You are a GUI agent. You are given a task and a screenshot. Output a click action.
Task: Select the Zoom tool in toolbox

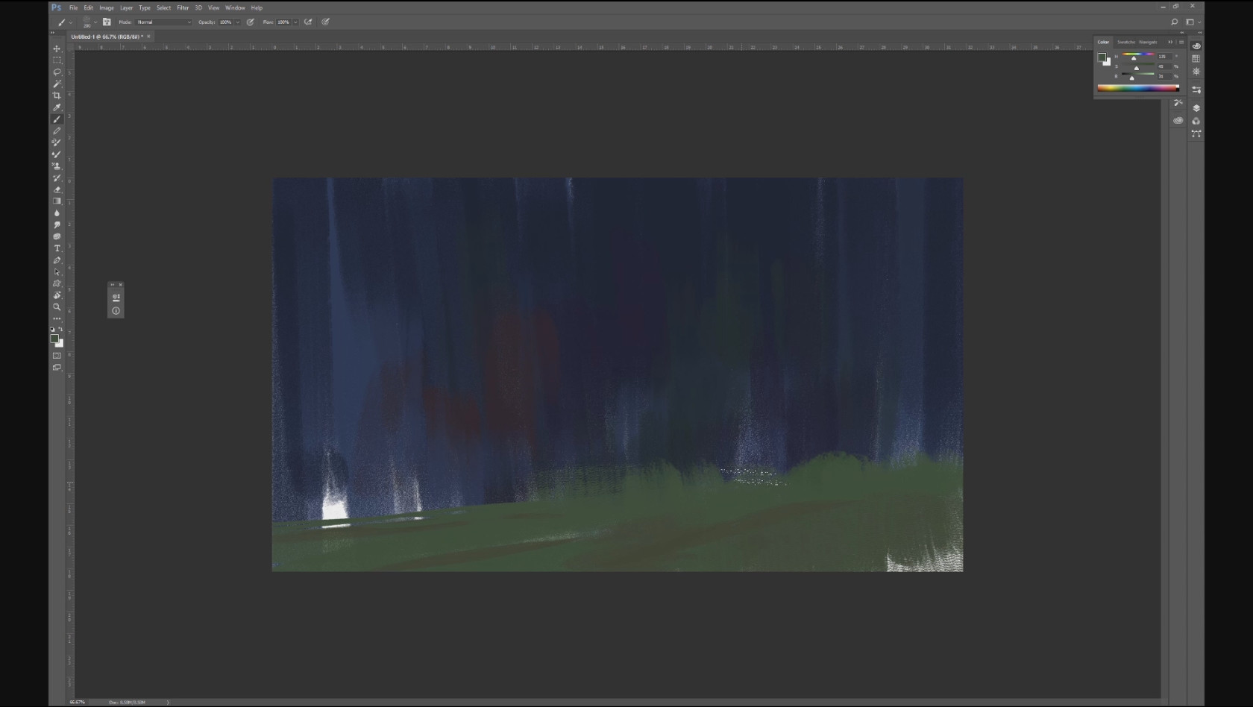[x=57, y=307]
